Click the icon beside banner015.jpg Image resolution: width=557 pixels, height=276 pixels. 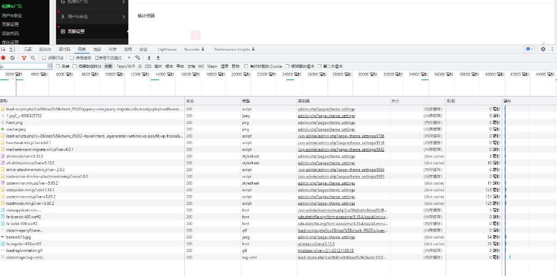point(3,237)
